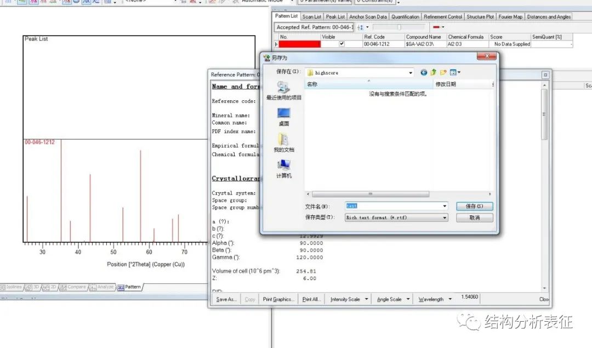
Task: Select the Quantification tab
Action: [x=405, y=16]
